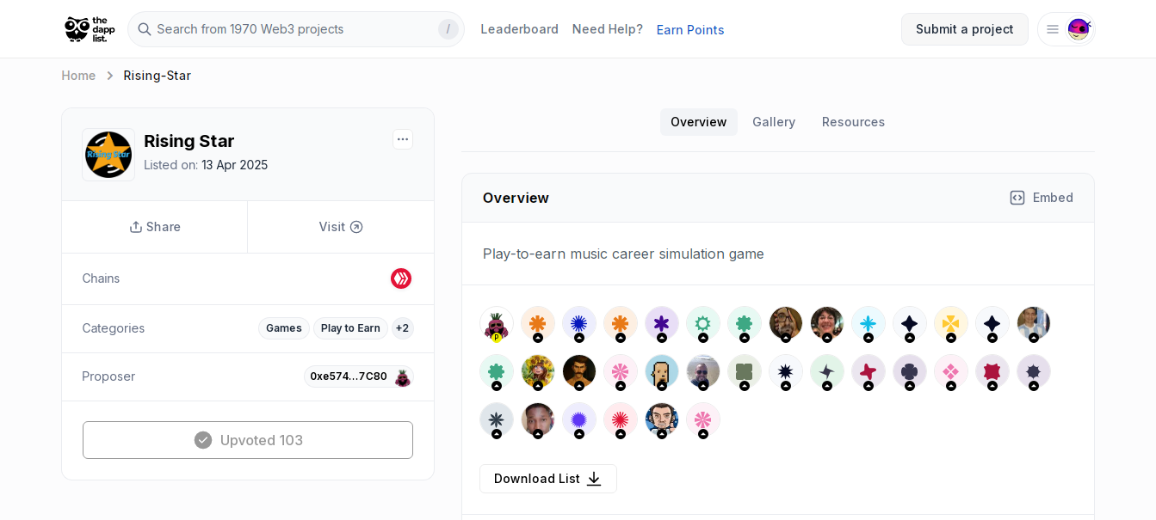Click the Rising-Star breadcrumb text
This screenshot has width=1156, height=520.
pyautogui.click(x=158, y=76)
